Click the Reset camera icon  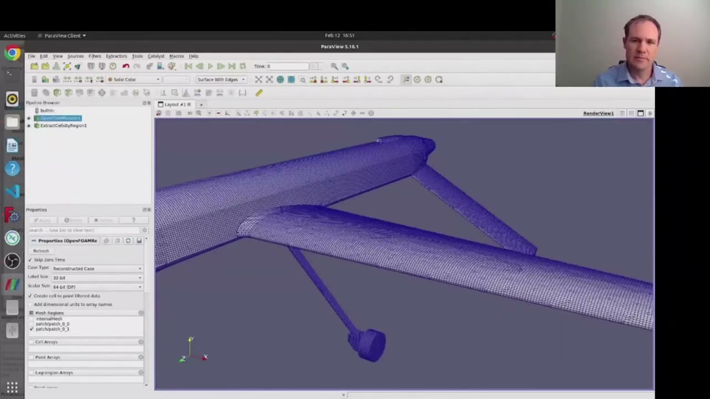(x=258, y=79)
